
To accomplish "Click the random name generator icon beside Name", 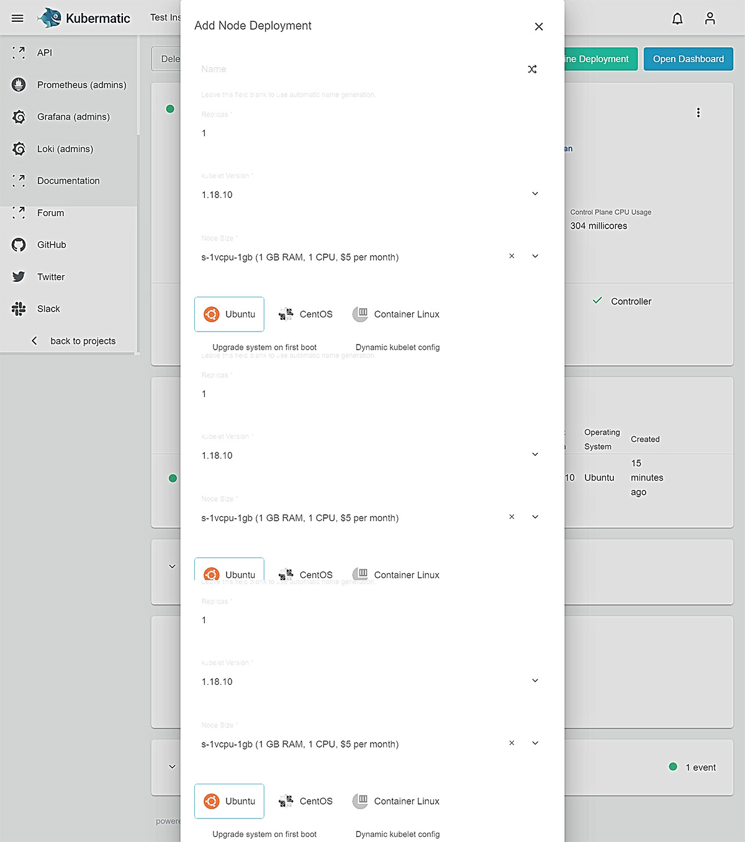I will (x=532, y=69).
